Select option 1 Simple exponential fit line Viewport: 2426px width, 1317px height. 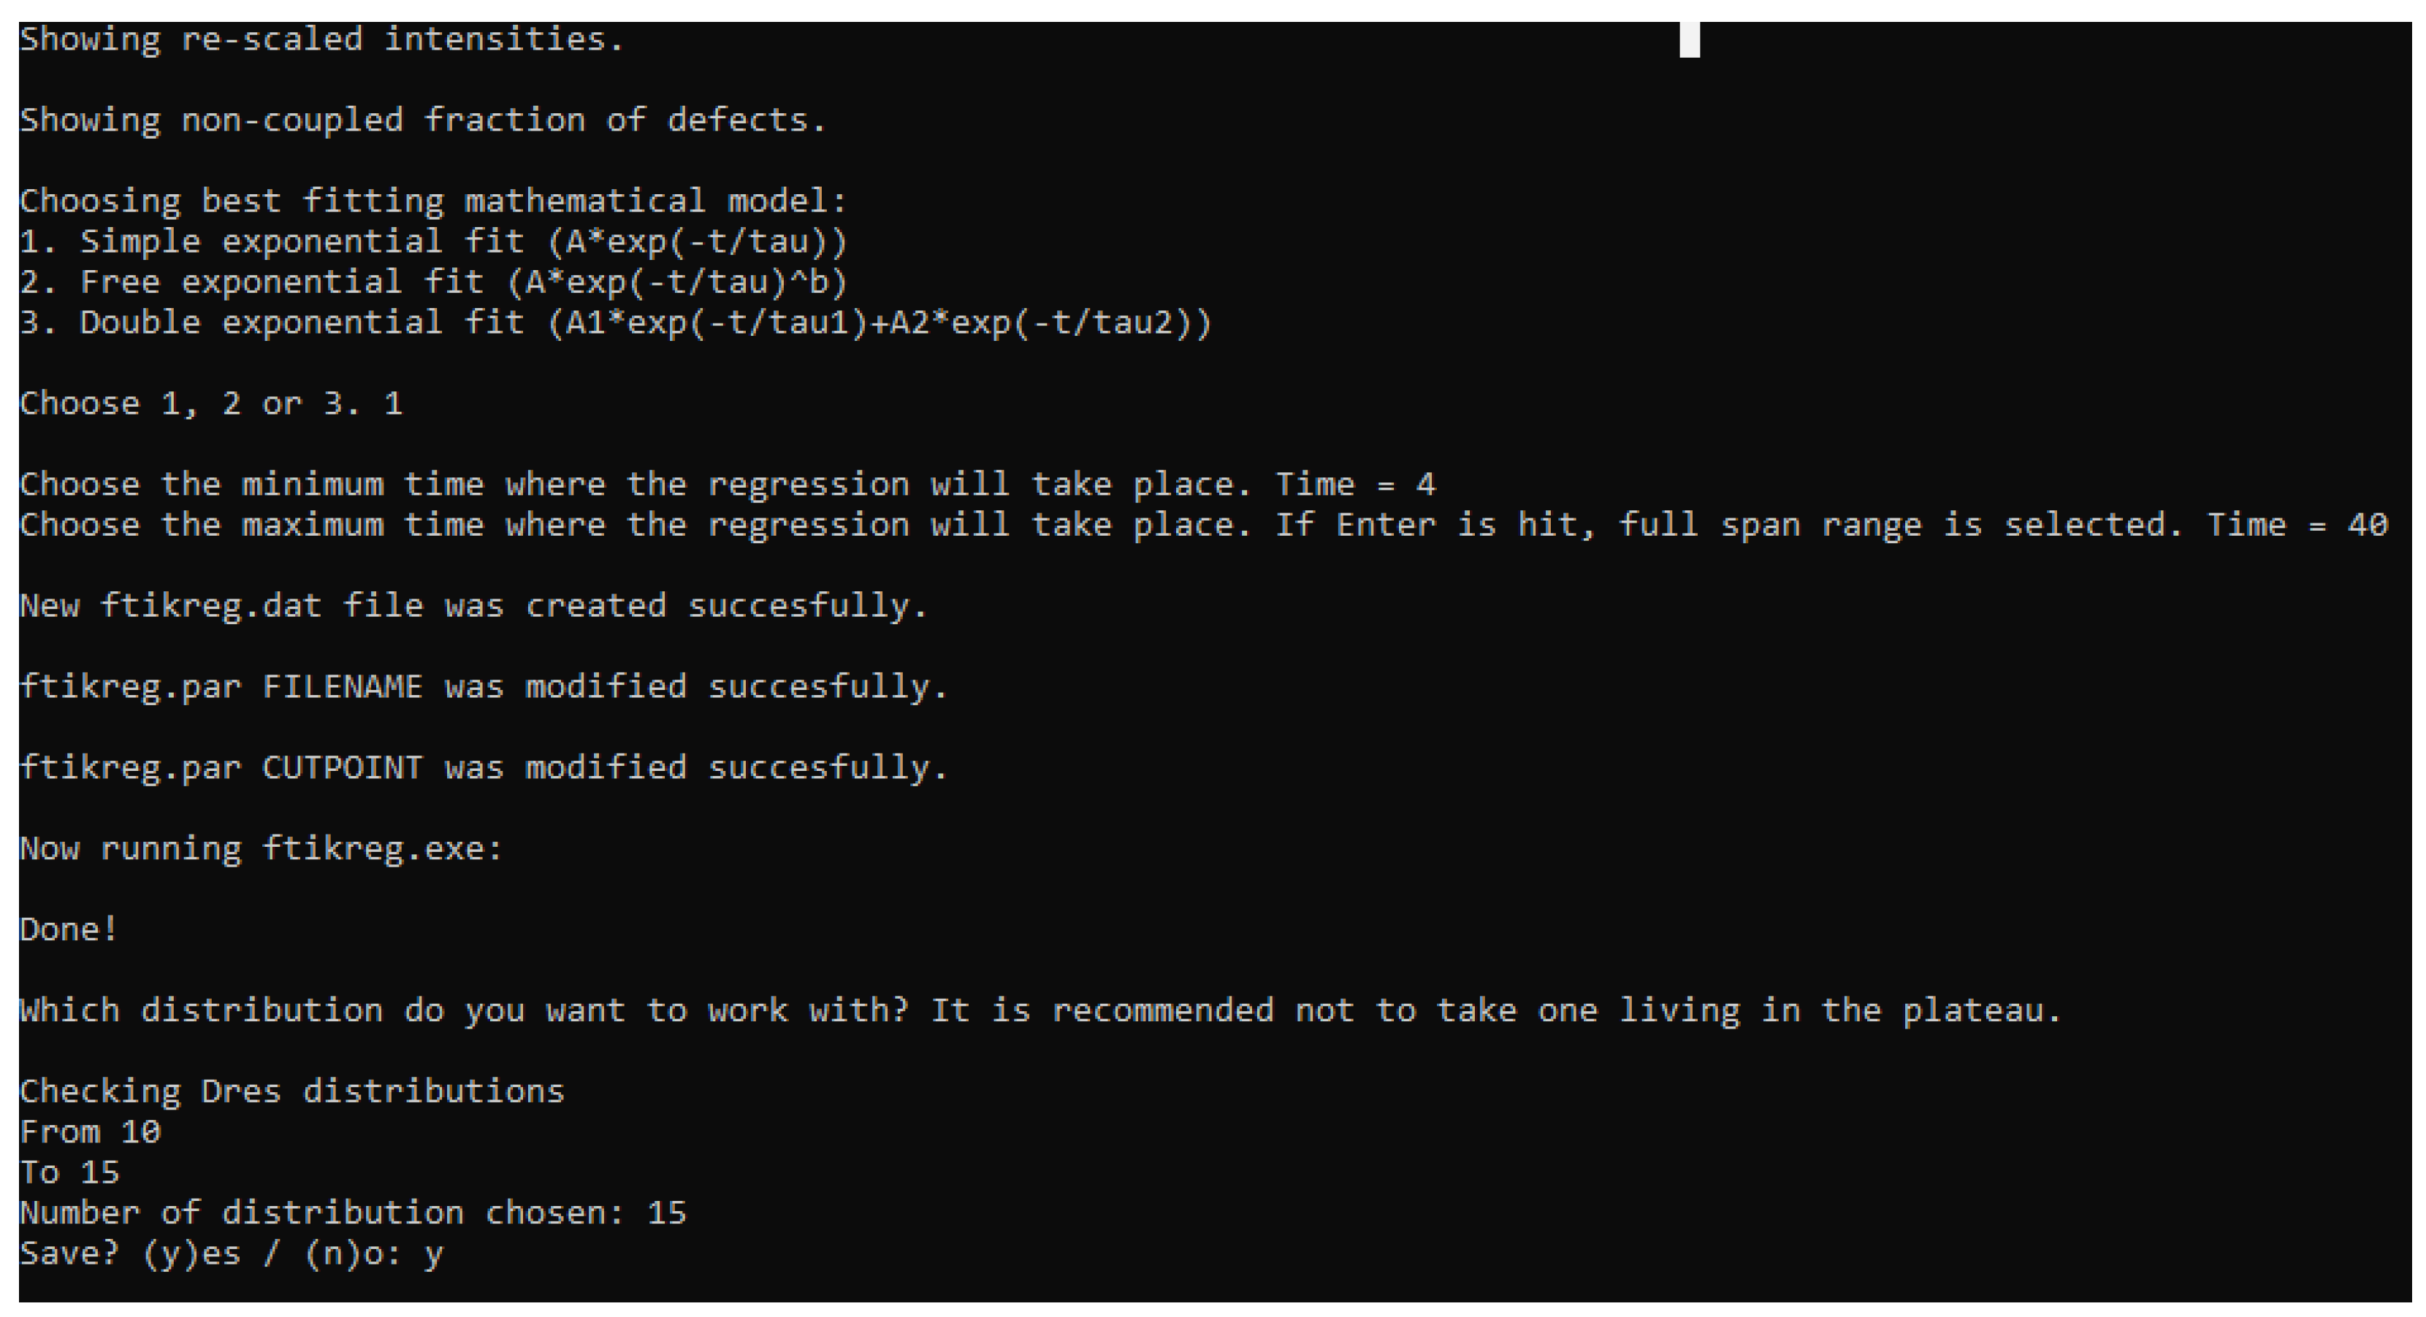pyautogui.click(x=433, y=242)
